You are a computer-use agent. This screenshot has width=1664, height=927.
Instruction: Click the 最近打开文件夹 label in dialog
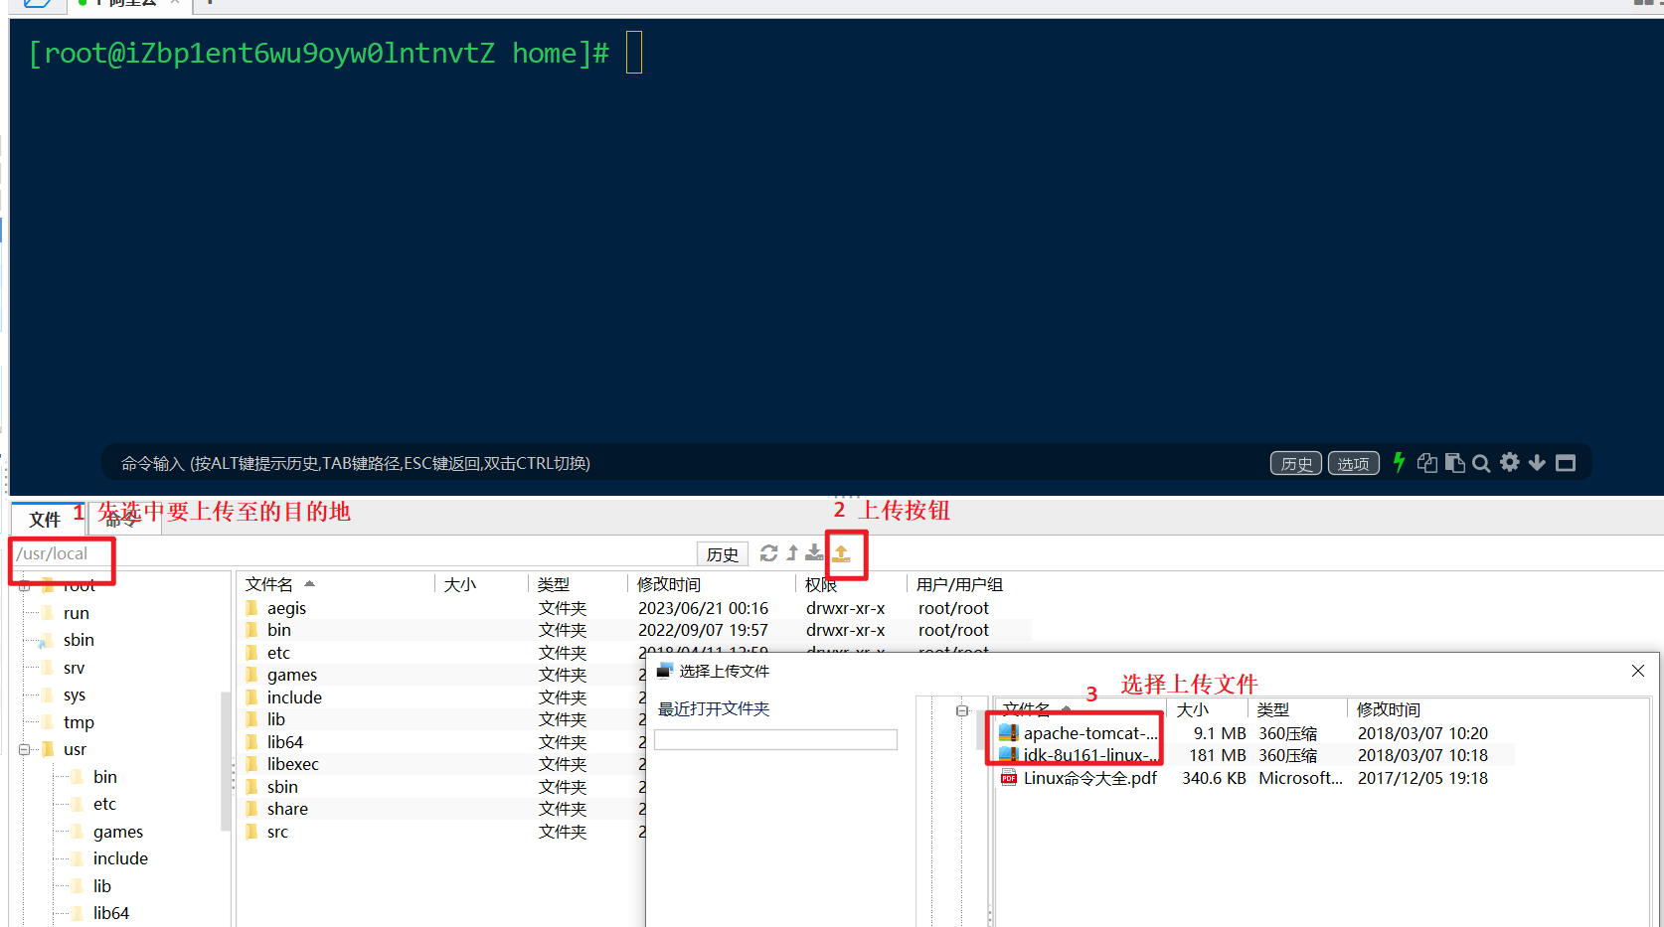pyautogui.click(x=714, y=708)
